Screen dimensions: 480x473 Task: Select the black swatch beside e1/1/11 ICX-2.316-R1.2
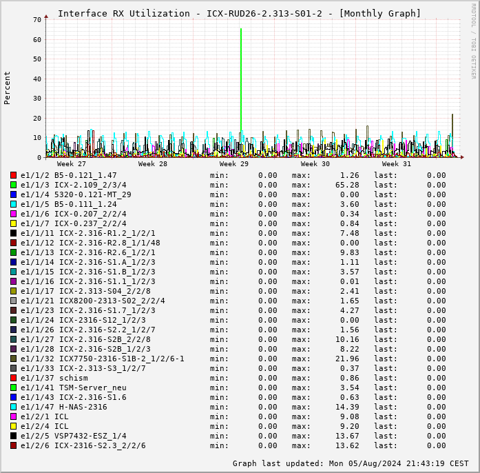tap(13, 233)
